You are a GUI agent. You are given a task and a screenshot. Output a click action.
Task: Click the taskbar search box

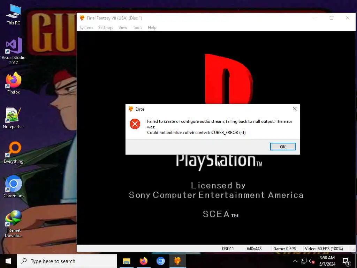point(67,261)
